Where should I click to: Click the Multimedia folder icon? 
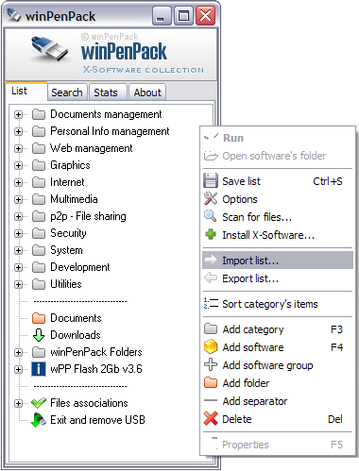39,199
